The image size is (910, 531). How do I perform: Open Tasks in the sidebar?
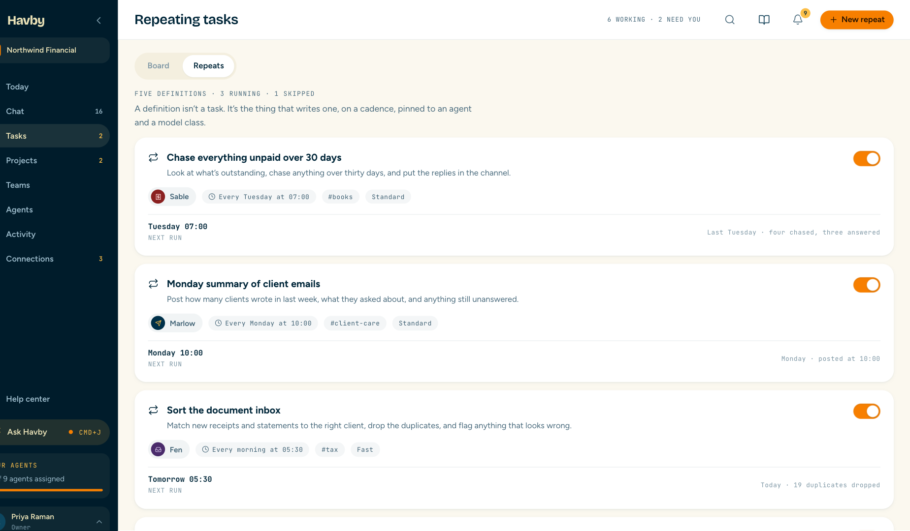coord(55,136)
